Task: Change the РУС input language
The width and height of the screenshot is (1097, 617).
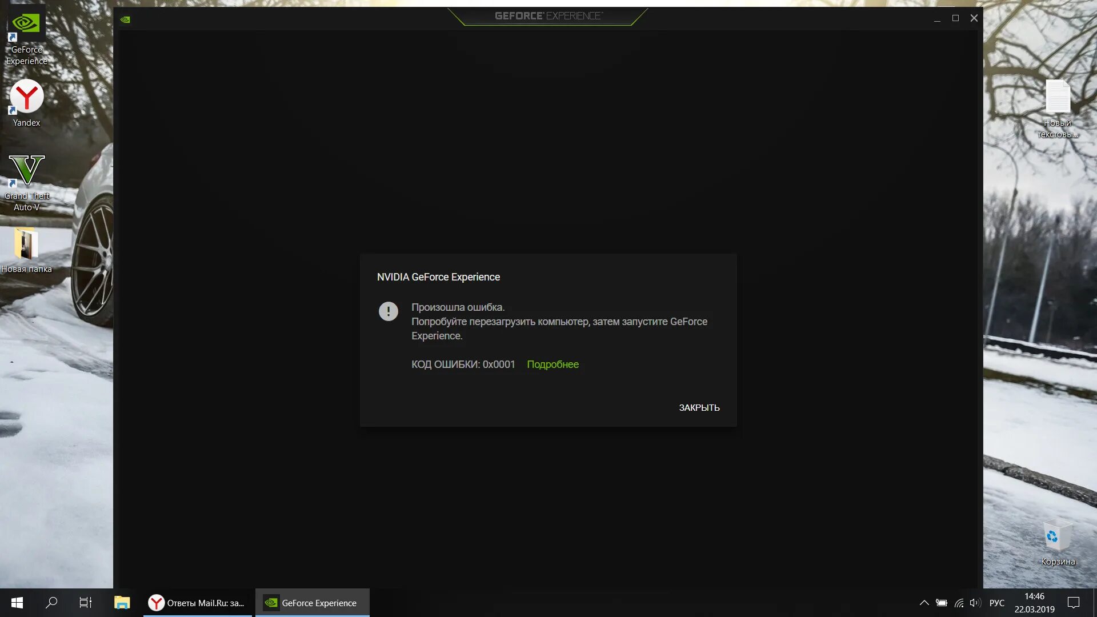Action: [x=997, y=603]
